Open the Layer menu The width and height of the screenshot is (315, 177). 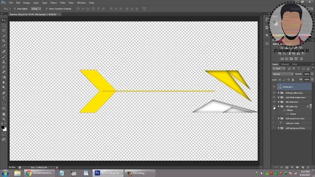(36, 3)
